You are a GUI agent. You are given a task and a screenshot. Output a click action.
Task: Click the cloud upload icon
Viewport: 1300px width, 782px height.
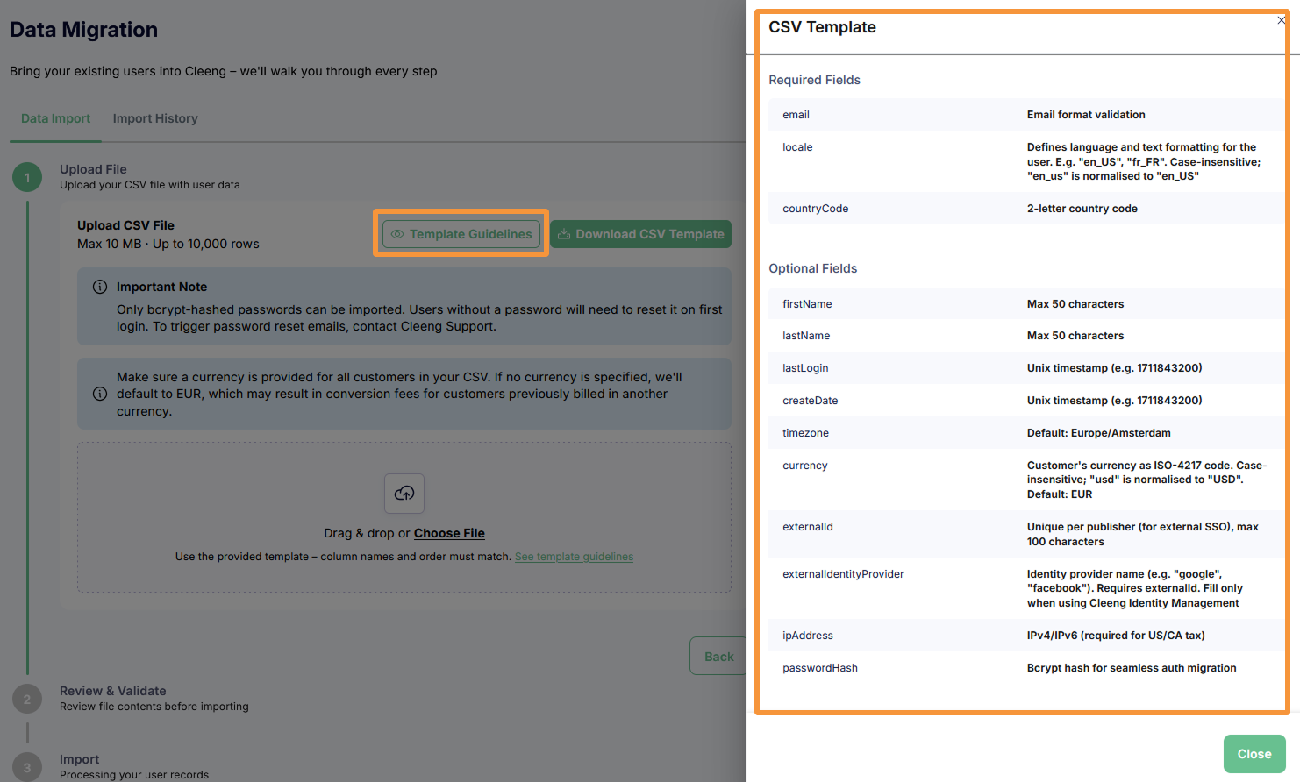[404, 494]
